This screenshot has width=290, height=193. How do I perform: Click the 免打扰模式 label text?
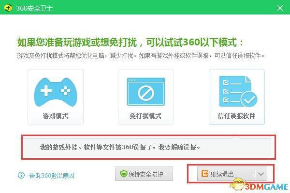tap(145, 116)
